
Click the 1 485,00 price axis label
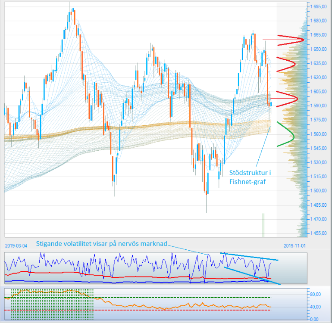pyautogui.click(x=319, y=205)
